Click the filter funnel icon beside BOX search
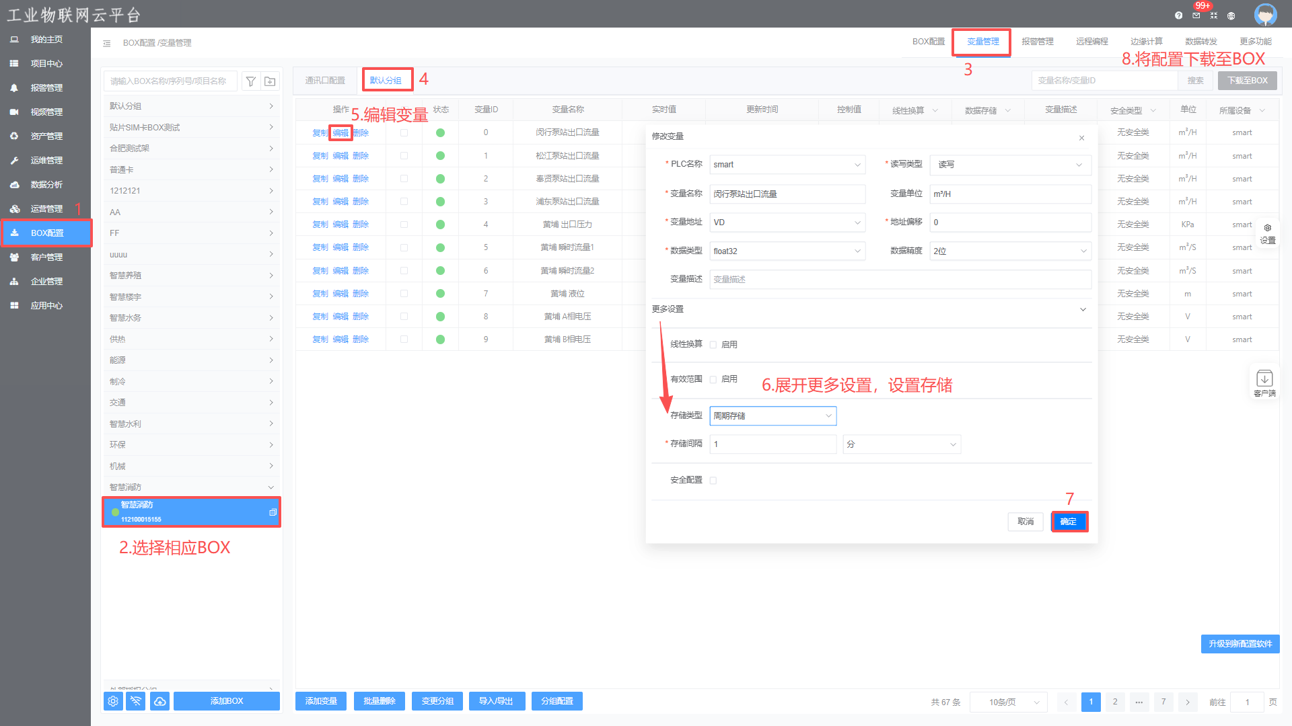Image resolution: width=1292 pixels, height=726 pixels. [x=250, y=81]
